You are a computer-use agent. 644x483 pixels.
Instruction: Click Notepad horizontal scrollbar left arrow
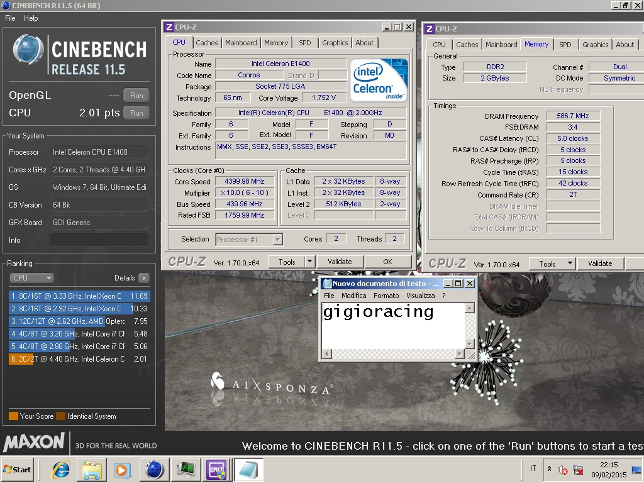[x=327, y=353]
